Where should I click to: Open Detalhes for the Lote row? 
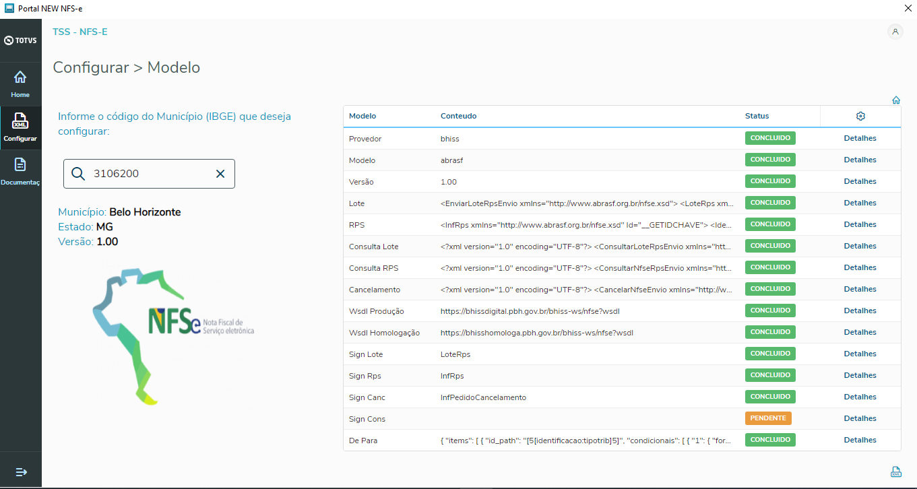click(860, 203)
